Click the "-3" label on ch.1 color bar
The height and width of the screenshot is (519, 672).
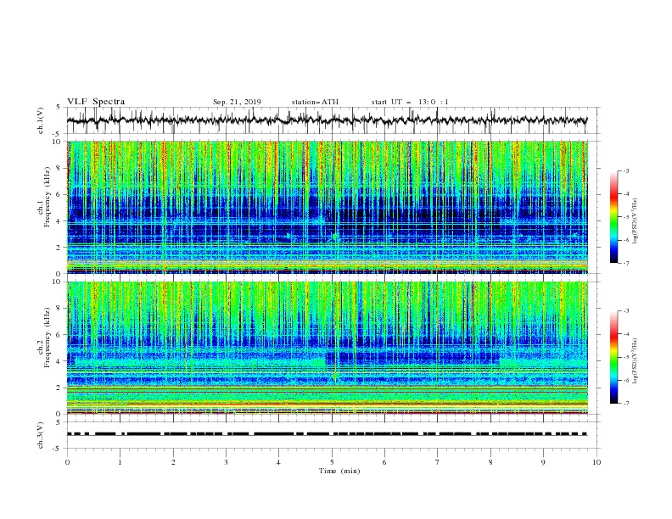[x=625, y=170]
